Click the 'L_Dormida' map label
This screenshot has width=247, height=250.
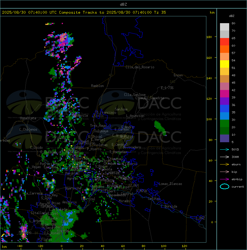pyautogui.click(x=169, y=206)
